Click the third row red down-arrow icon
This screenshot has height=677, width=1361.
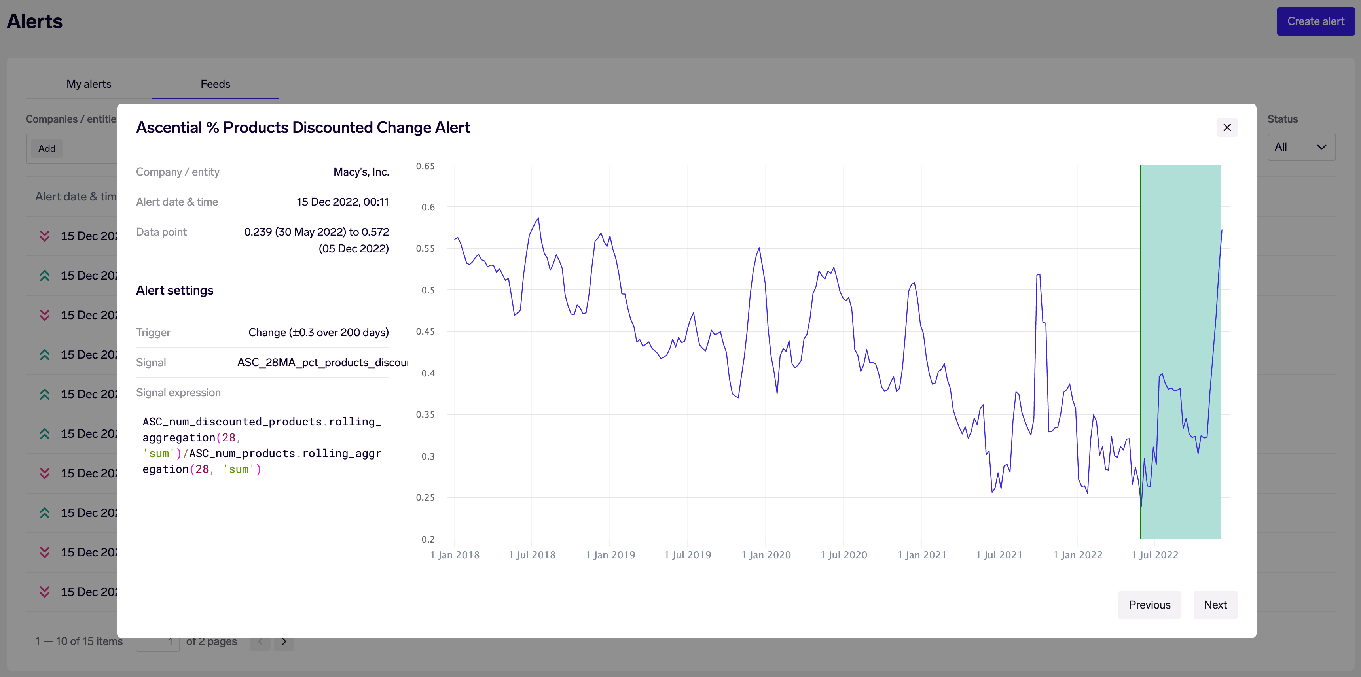click(x=45, y=315)
